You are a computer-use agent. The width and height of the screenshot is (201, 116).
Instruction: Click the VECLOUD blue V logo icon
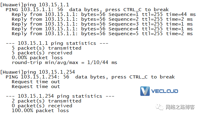[x=145, y=91]
